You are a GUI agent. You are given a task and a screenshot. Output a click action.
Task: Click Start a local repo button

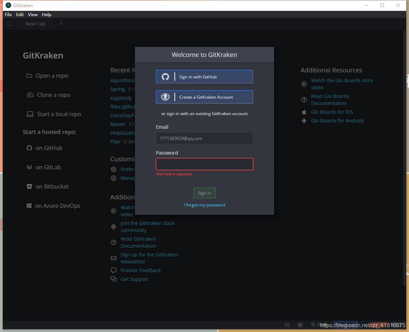pyautogui.click(x=59, y=114)
